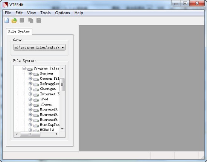207x162 pixels.
Task: Expand the Internet Explorer folder node
Action: [x=30, y=94]
